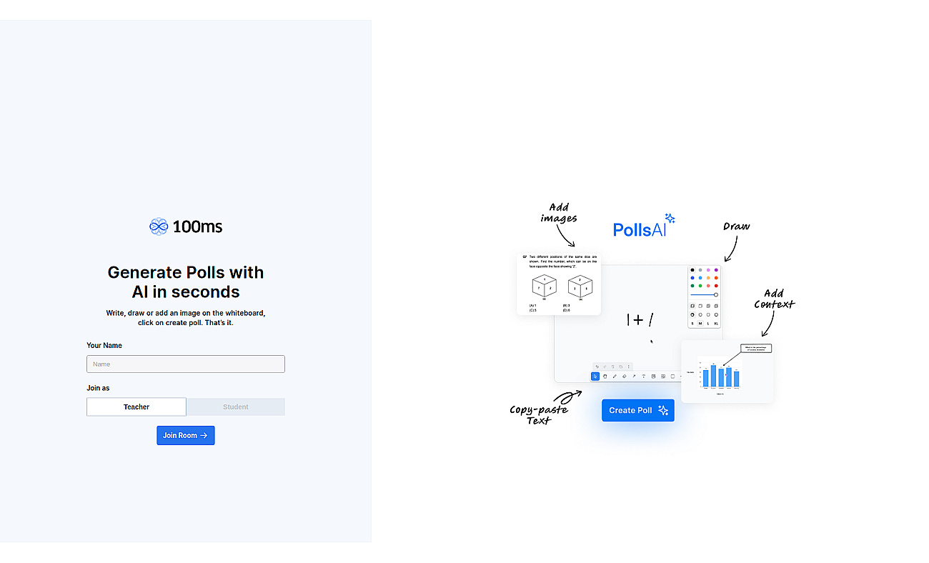Viewport: 929px width, 563px height.
Task: Click the undo icon above whiteboard toolbar
Action: [x=597, y=367]
